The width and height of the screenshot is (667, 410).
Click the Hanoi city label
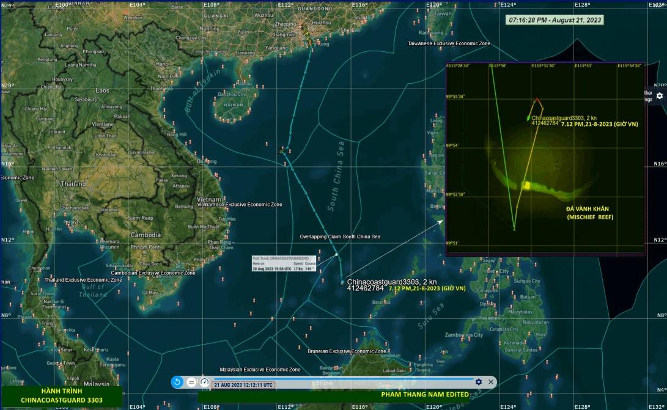pos(163,64)
